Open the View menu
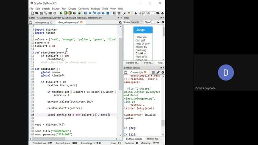This screenshot has height=145, width=258. pos(113,8)
